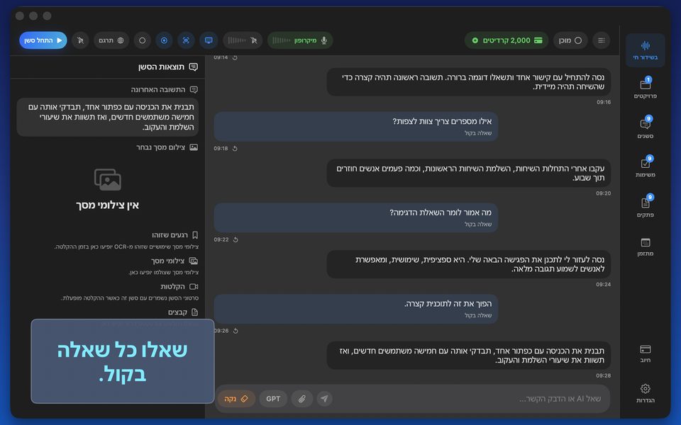Toggle the muted system audio pill
681x425 pixels.
(243, 40)
